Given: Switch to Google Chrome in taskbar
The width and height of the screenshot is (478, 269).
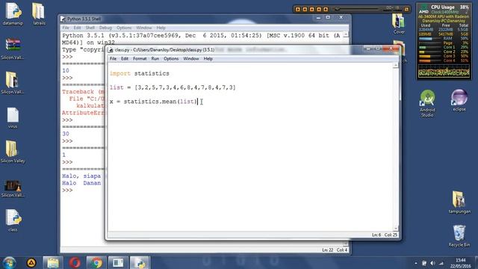Looking at the screenshot, I should click(96, 262).
